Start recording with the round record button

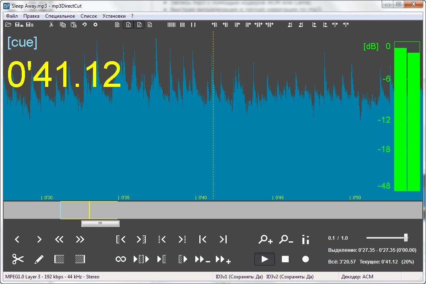tap(306, 259)
